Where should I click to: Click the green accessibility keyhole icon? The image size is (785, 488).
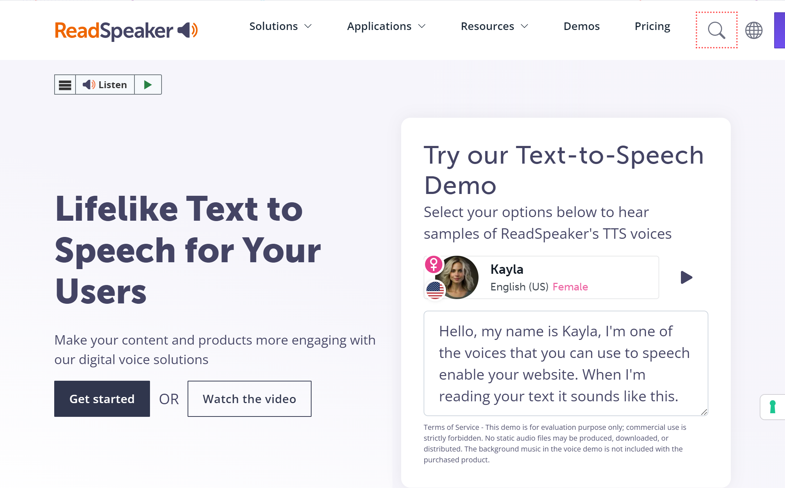pyautogui.click(x=773, y=407)
